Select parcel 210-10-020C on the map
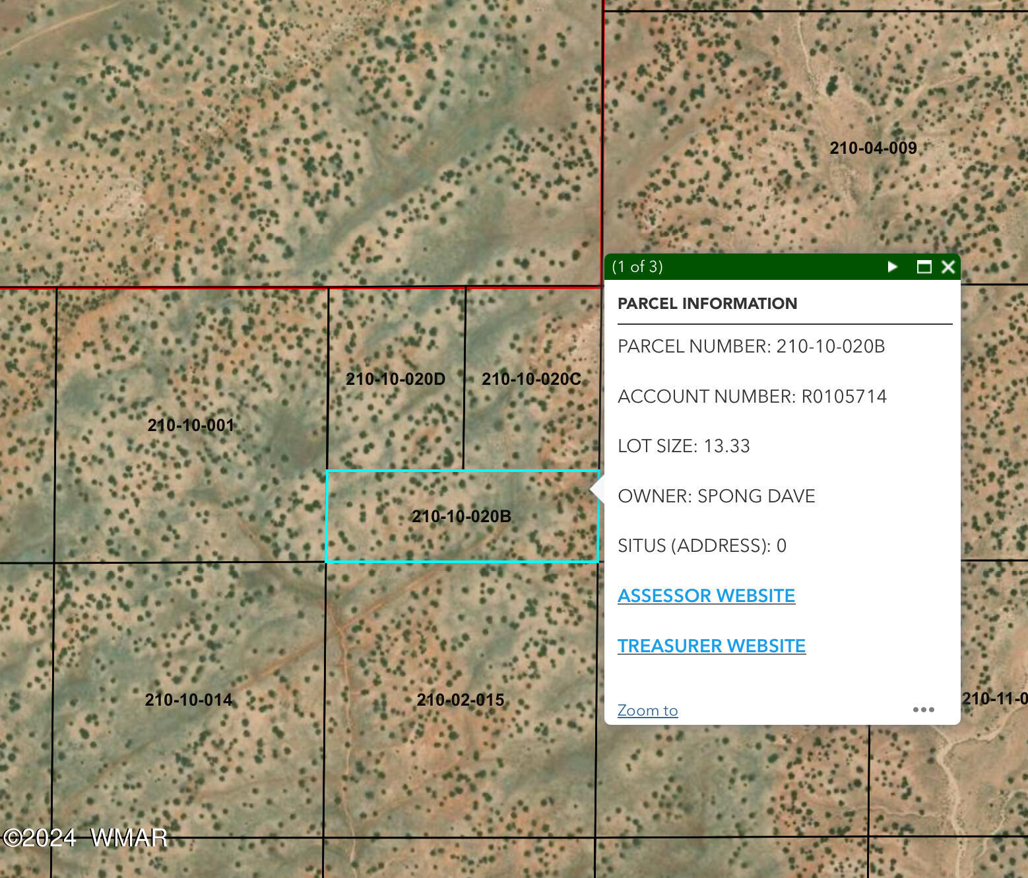 click(x=532, y=380)
